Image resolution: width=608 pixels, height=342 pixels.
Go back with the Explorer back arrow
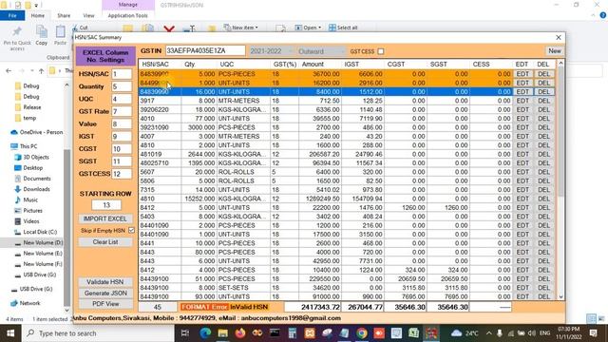9,70
